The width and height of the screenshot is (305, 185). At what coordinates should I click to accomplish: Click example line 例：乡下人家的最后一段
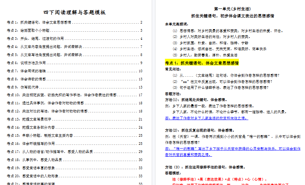[210, 106]
